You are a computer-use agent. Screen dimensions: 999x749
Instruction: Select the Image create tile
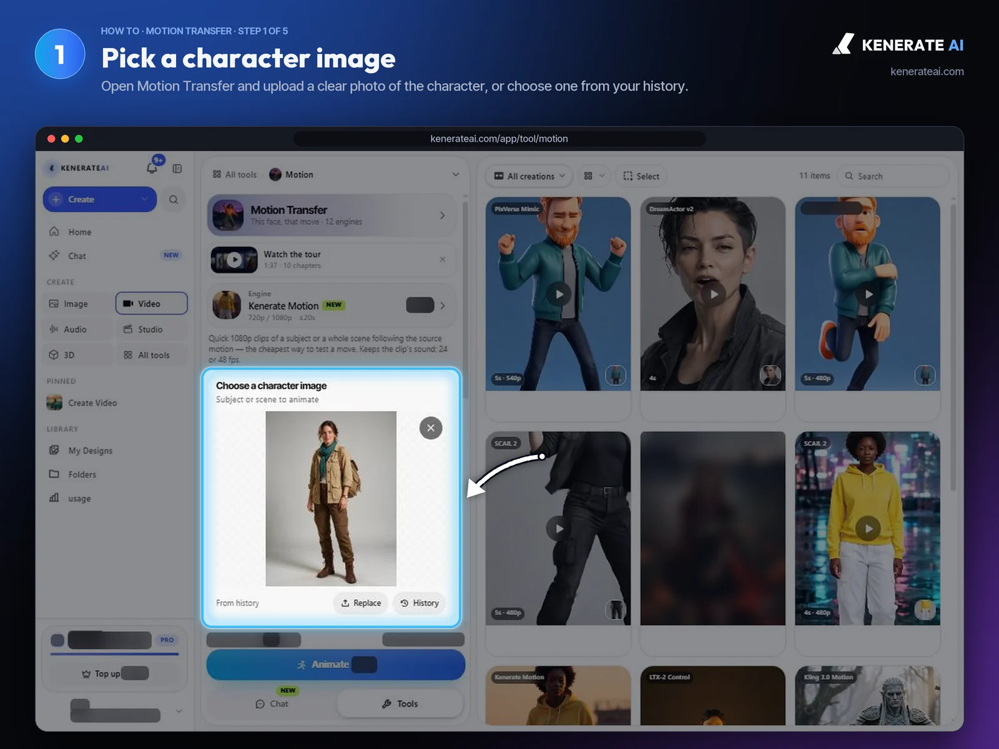(77, 304)
